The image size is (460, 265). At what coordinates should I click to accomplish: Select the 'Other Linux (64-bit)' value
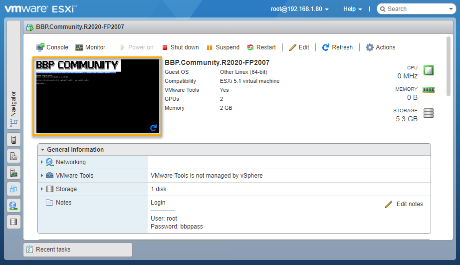click(243, 72)
